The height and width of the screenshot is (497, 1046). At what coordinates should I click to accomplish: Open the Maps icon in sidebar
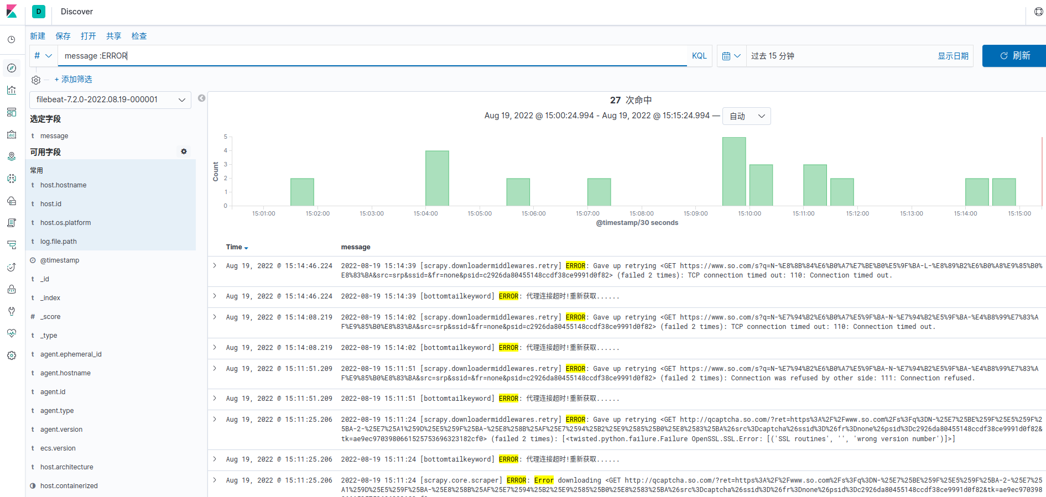(x=12, y=156)
